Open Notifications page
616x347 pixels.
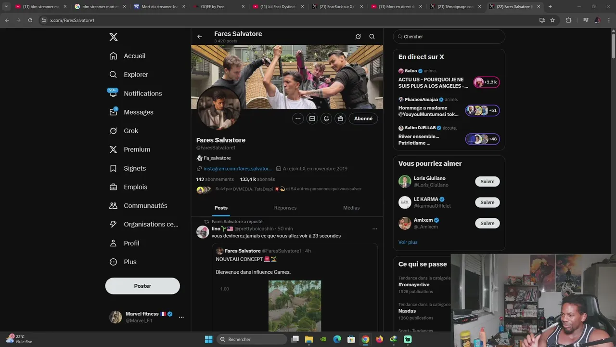[x=135, y=93]
